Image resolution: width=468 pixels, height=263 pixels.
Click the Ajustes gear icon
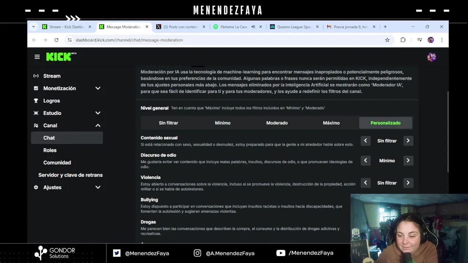(x=36, y=187)
